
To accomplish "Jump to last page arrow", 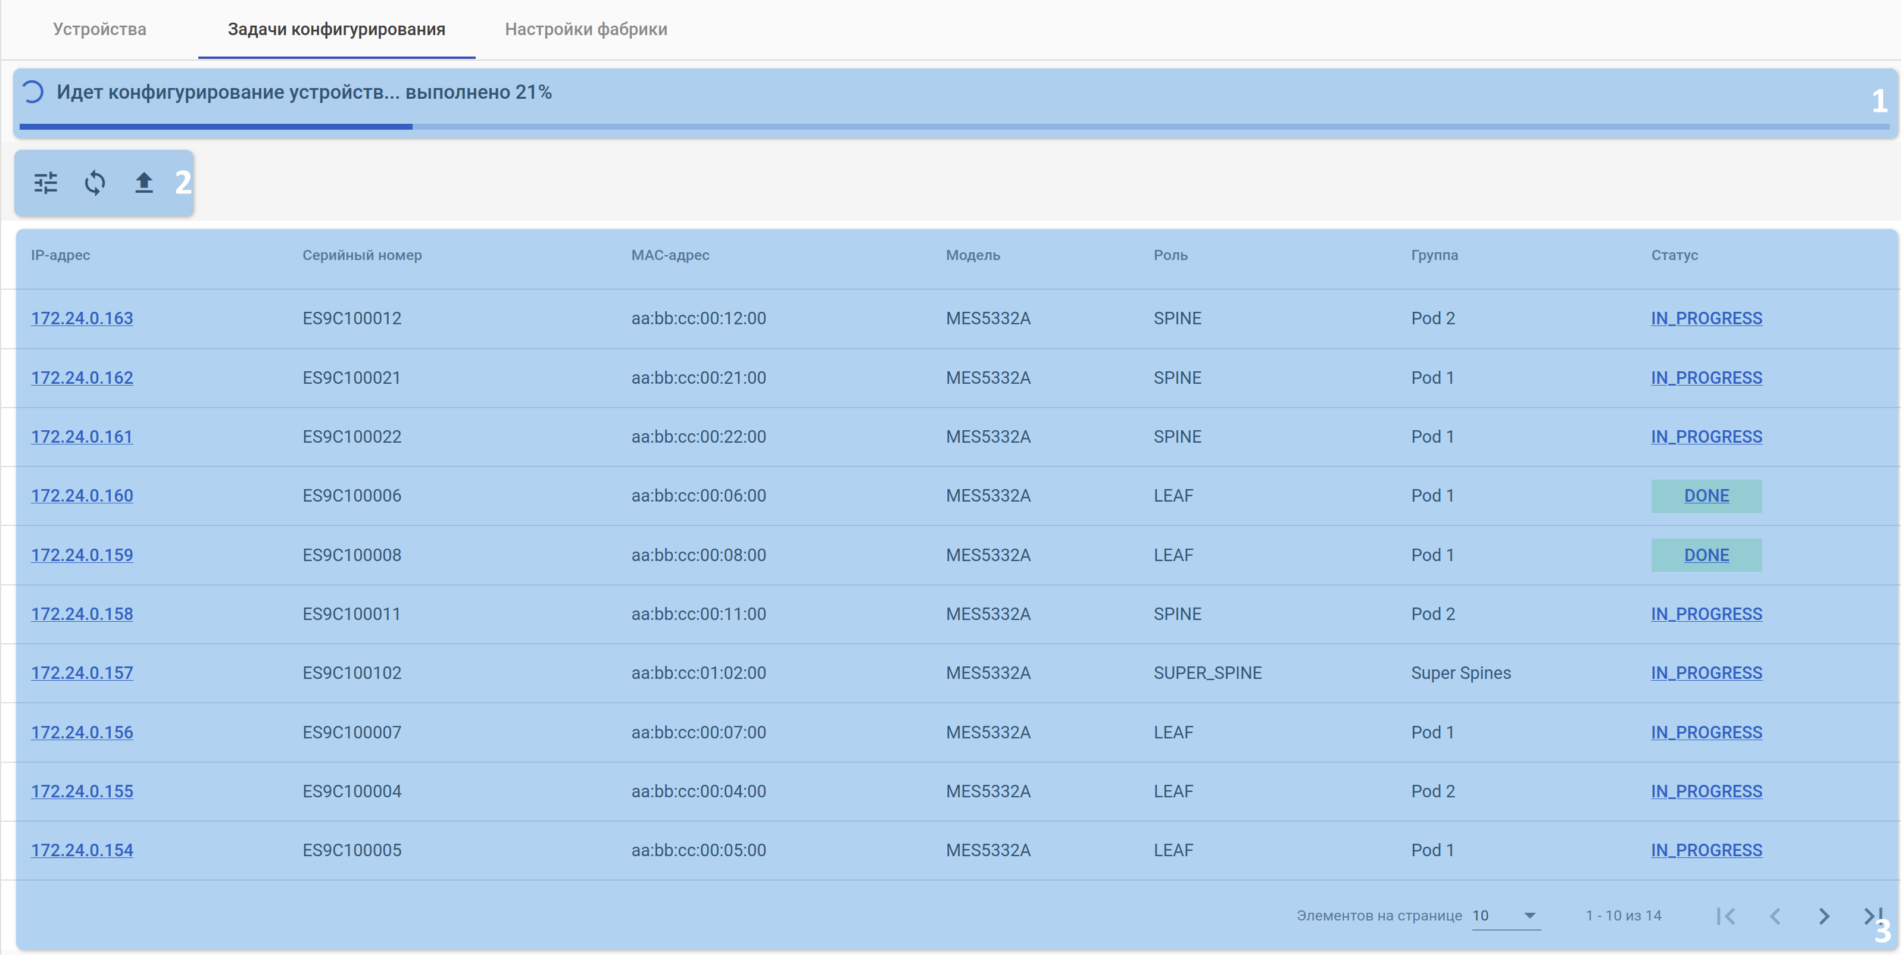I will 1871,916.
